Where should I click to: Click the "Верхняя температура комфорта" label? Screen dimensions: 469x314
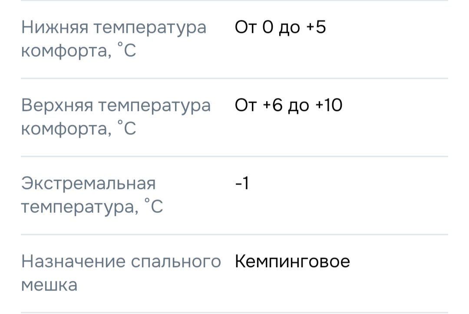[116, 118]
